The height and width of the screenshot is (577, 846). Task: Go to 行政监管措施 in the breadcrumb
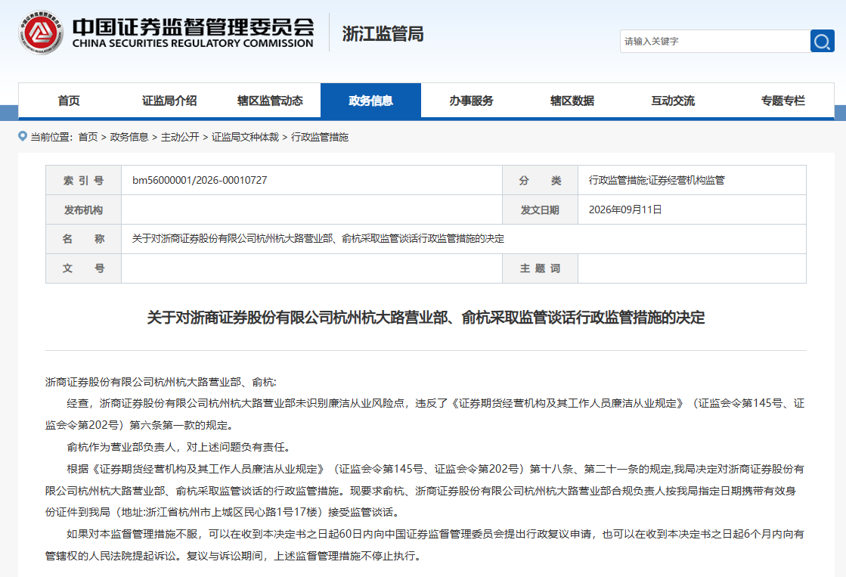[x=320, y=137]
